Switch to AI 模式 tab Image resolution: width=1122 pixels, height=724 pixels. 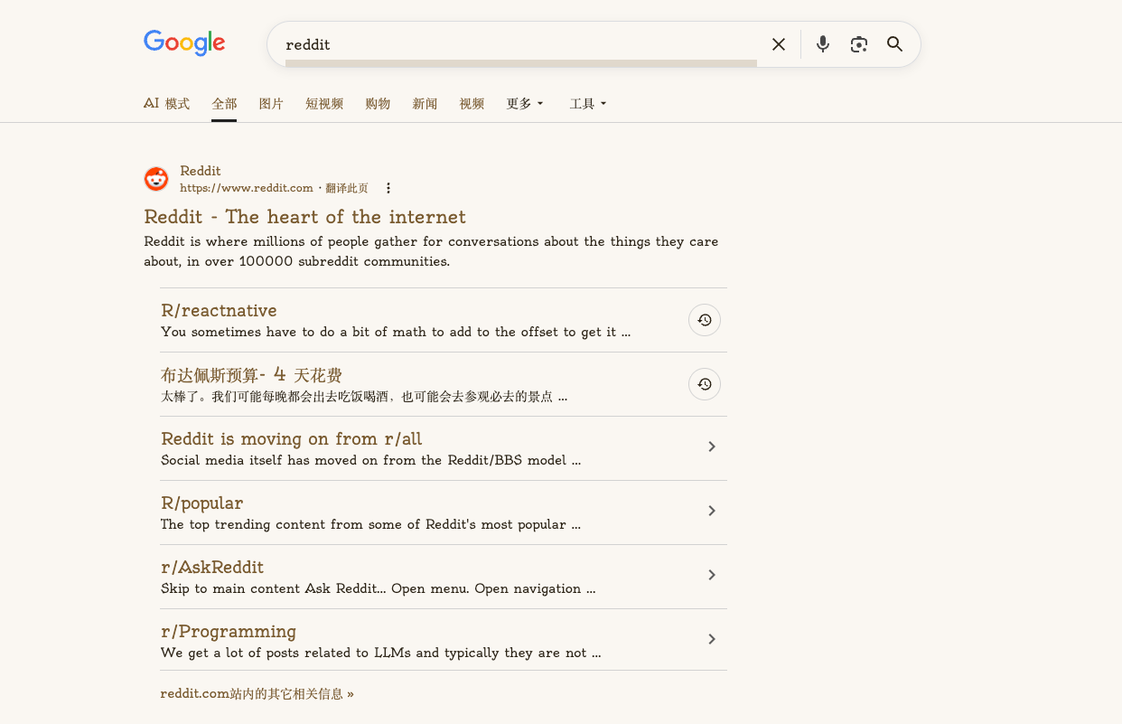coord(166,104)
